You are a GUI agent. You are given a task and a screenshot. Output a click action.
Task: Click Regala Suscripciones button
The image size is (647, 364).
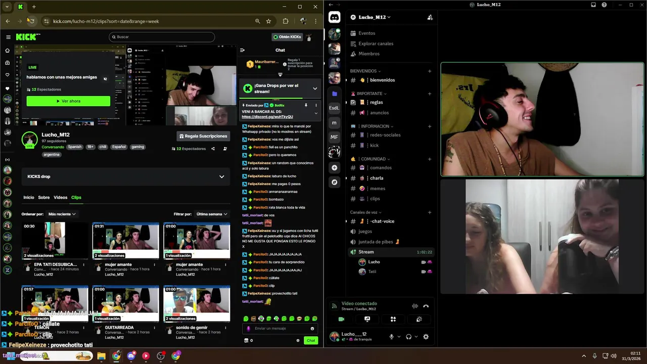click(x=204, y=136)
